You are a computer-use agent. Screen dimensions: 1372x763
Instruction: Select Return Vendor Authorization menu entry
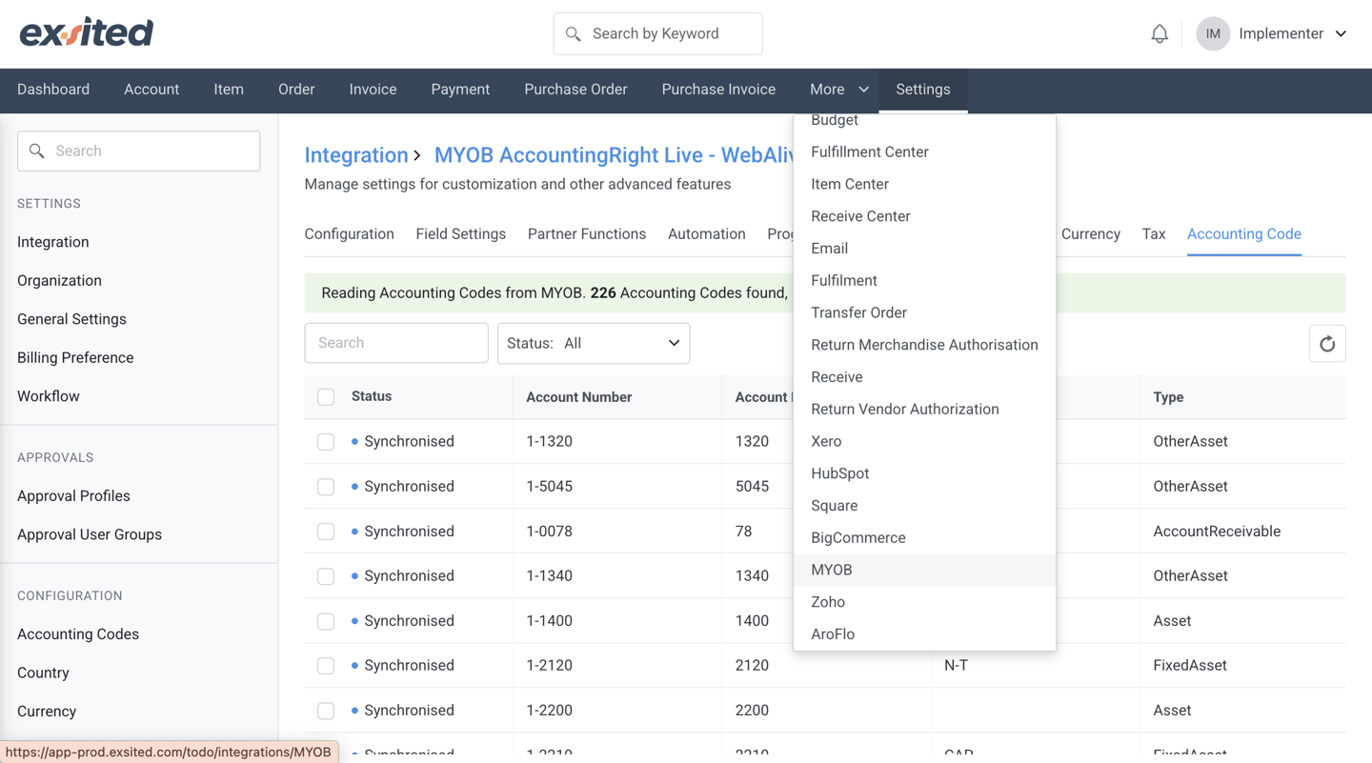[x=924, y=410]
